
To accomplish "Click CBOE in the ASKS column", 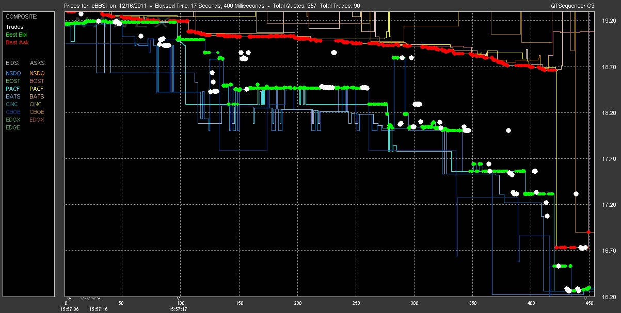I will [37, 112].
